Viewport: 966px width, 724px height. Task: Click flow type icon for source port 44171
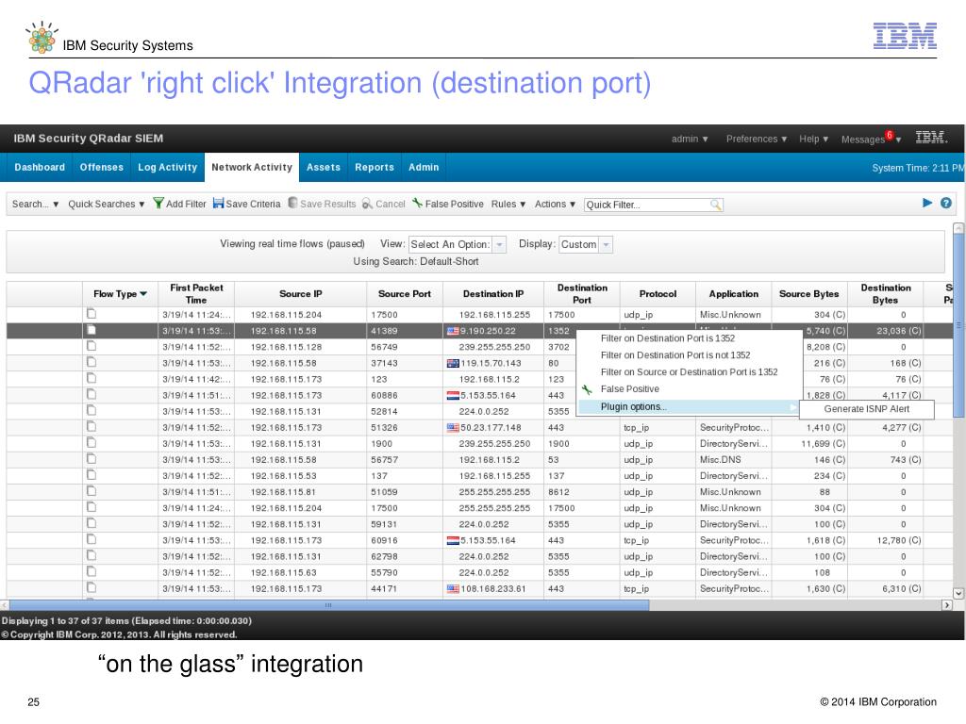92,587
